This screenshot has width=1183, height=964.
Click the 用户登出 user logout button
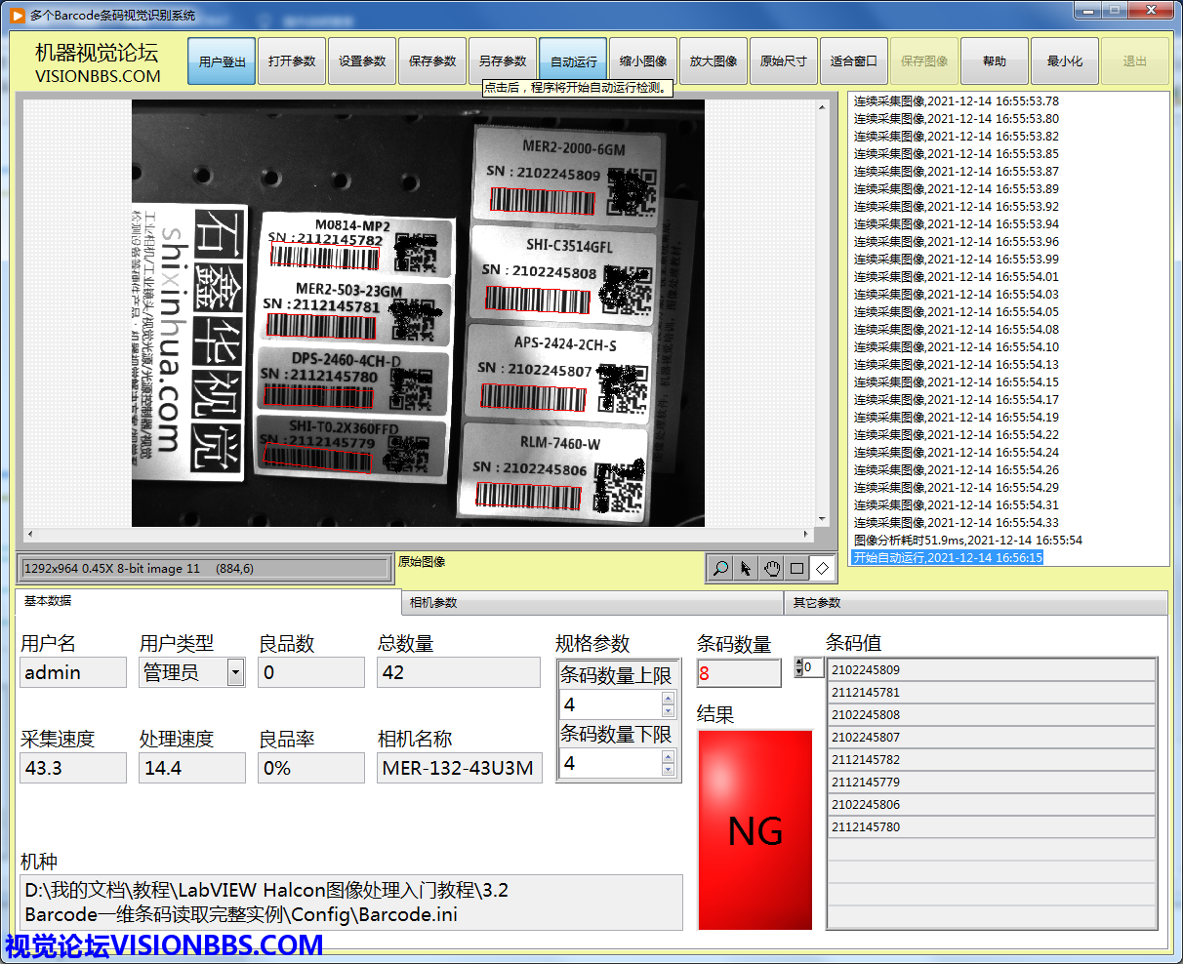(x=222, y=61)
